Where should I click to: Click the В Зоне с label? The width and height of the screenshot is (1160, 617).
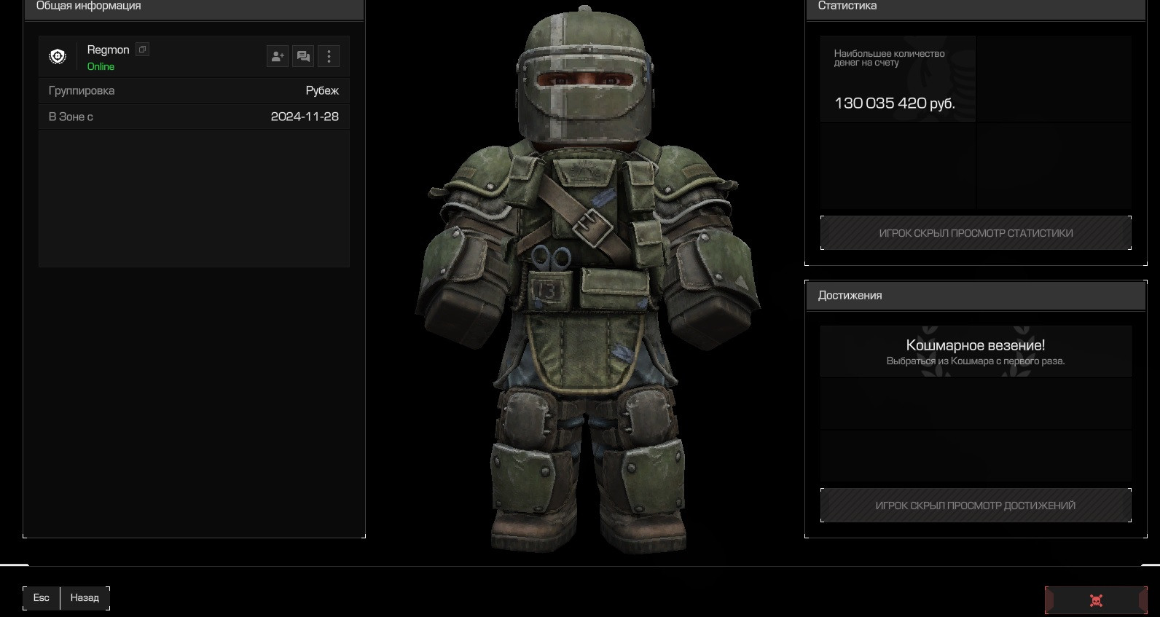(71, 117)
